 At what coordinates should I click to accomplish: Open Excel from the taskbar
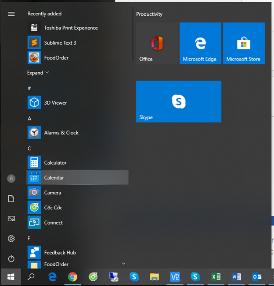(x=216, y=277)
